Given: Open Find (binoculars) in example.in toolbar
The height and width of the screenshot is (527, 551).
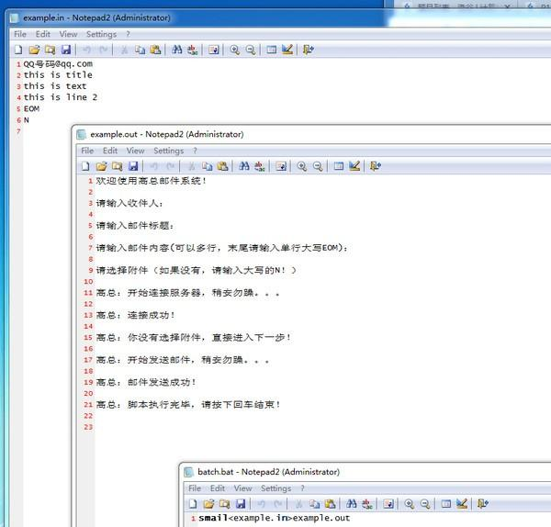Looking at the screenshot, I should point(176,50).
